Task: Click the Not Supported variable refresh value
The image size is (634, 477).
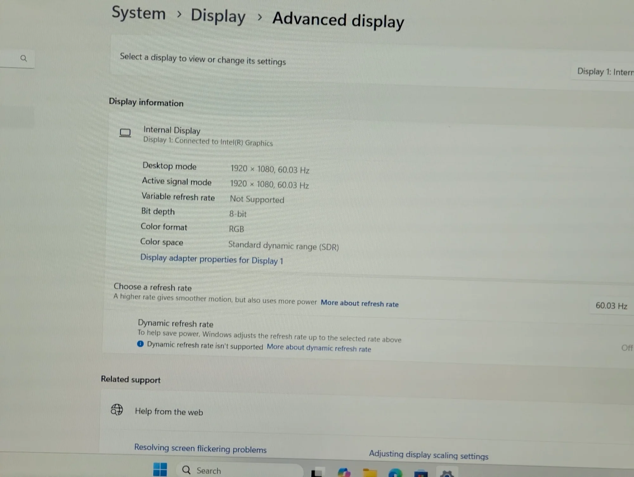Action: point(257,199)
